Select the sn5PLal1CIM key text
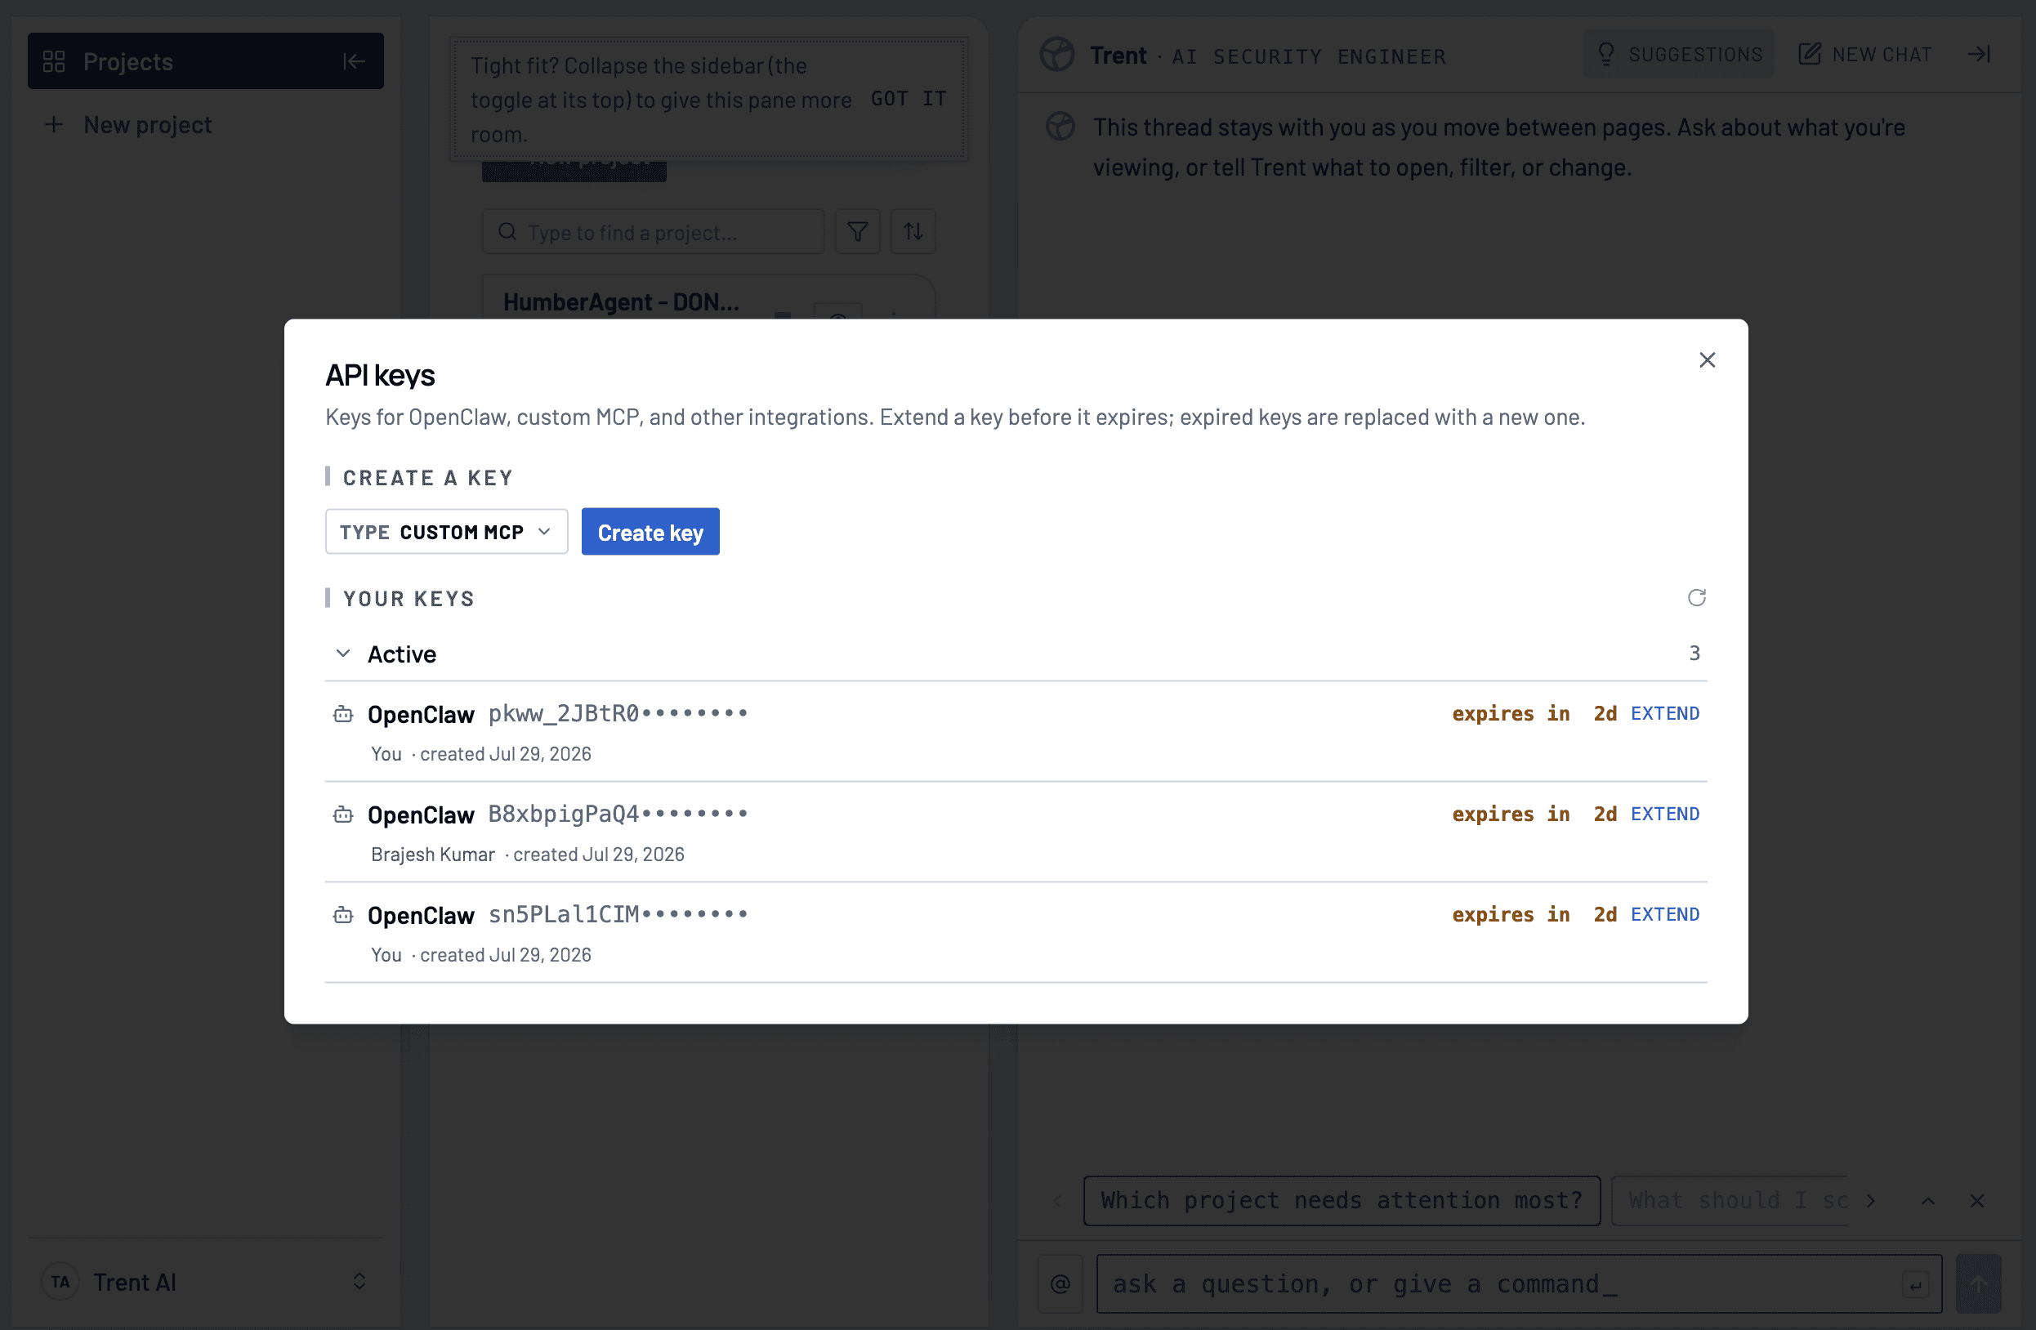The width and height of the screenshot is (2036, 1330). point(618,914)
